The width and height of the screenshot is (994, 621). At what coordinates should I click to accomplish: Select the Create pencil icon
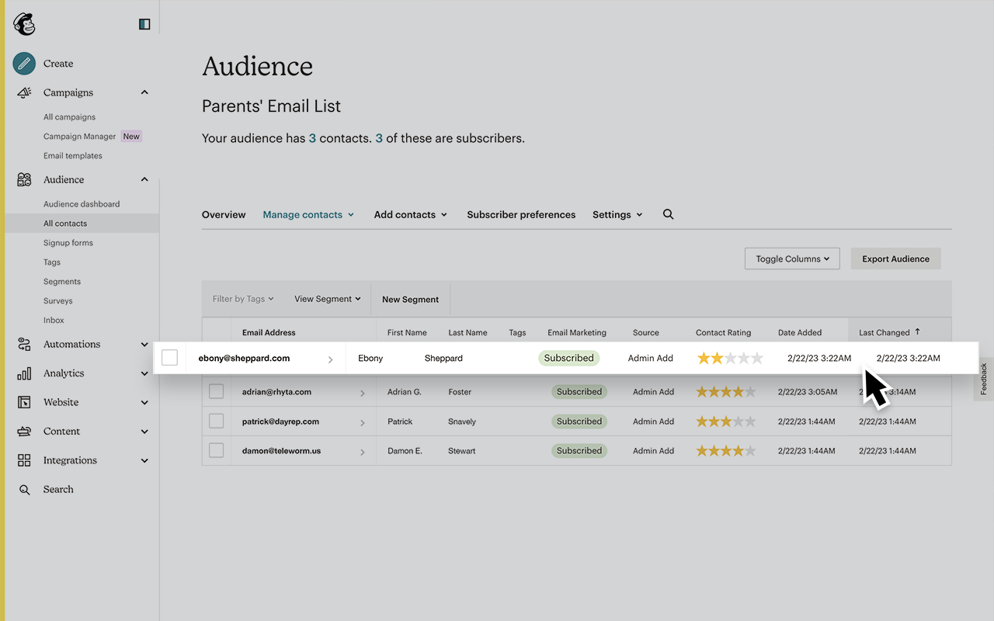point(23,63)
